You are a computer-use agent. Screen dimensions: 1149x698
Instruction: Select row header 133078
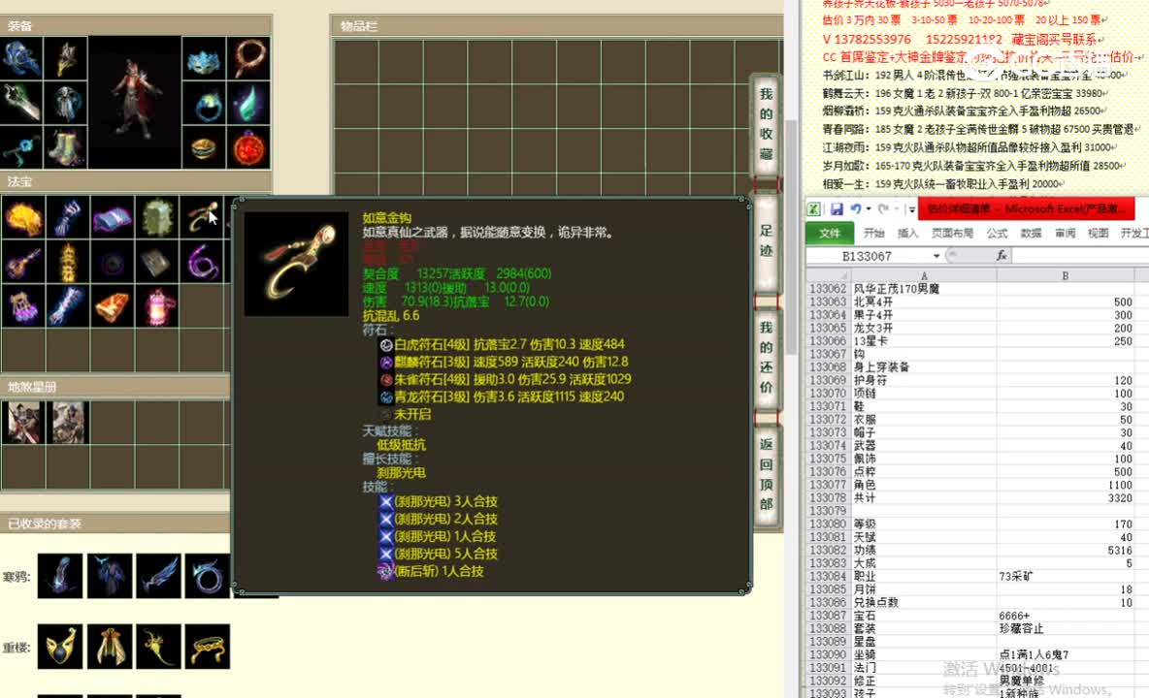pyautogui.click(x=828, y=497)
